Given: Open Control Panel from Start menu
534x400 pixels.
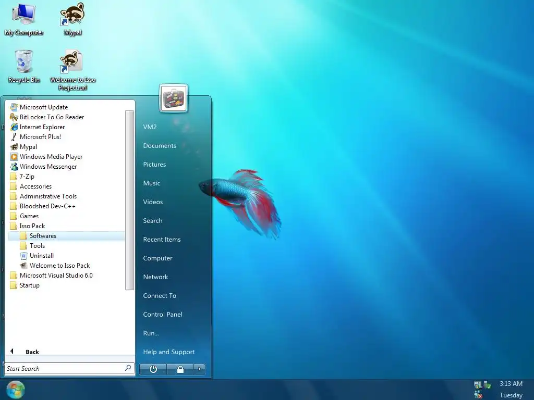Looking at the screenshot, I should coord(163,314).
